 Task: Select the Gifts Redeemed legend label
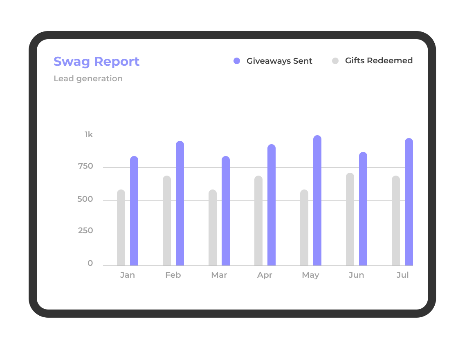[379, 60]
